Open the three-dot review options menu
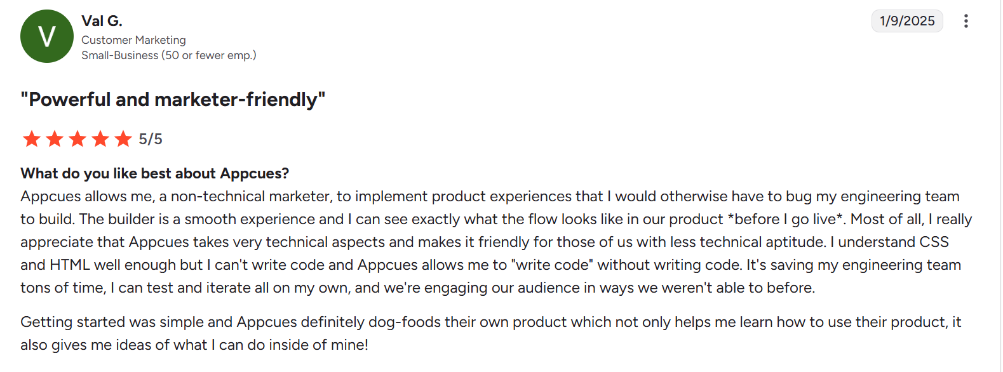This screenshot has height=372, width=1003. (x=966, y=21)
